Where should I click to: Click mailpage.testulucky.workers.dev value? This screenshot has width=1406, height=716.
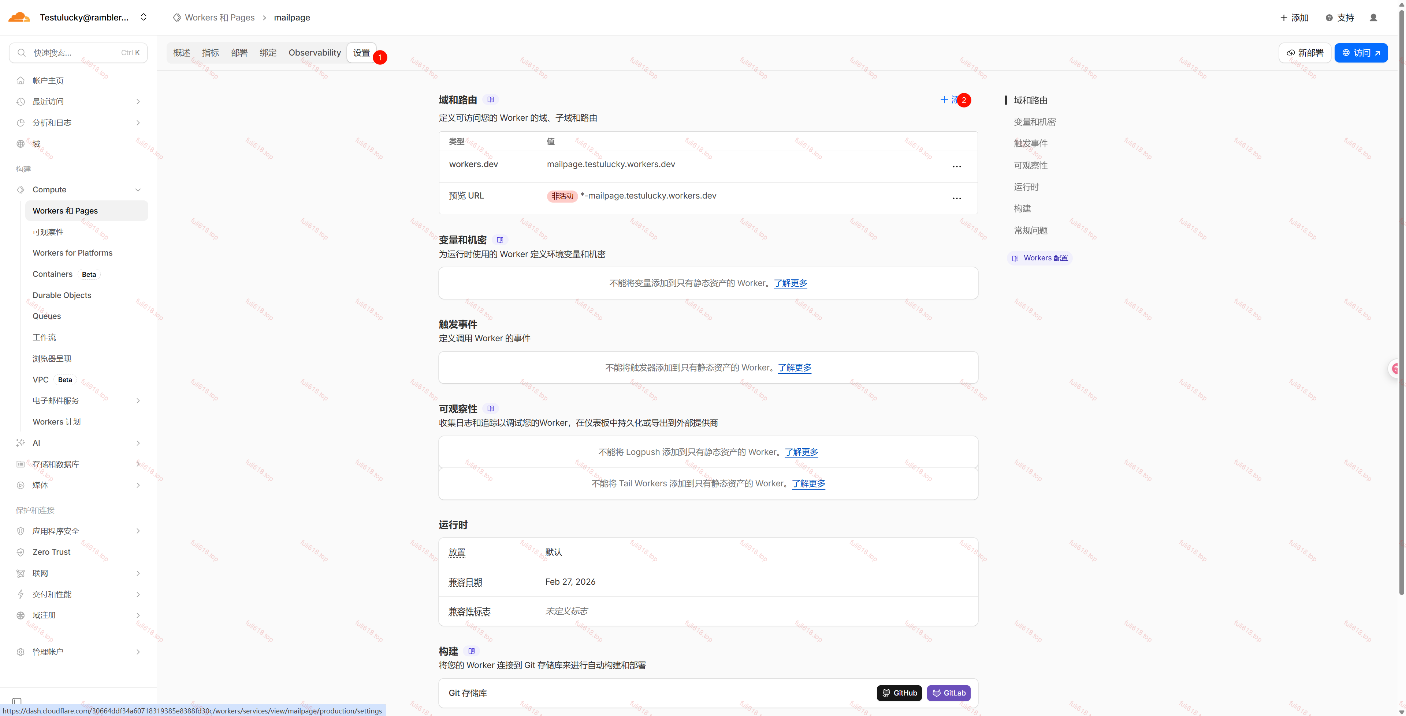point(611,164)
